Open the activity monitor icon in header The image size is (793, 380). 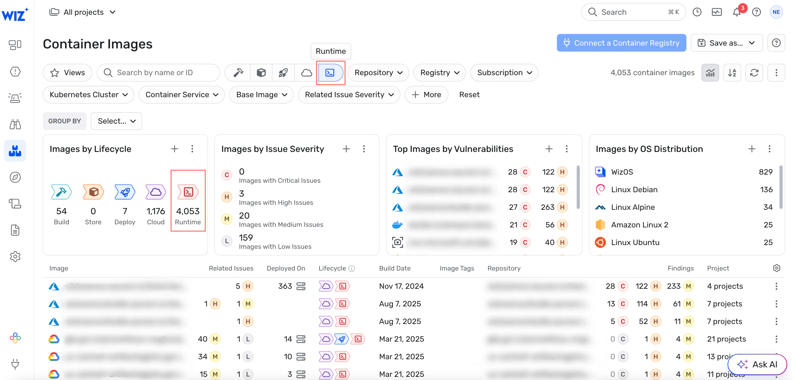717,12
